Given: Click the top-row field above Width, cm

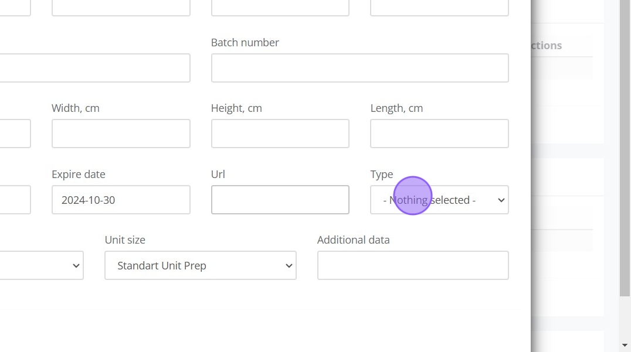Looking at the screenshot, I should click(x=121, y=8).
